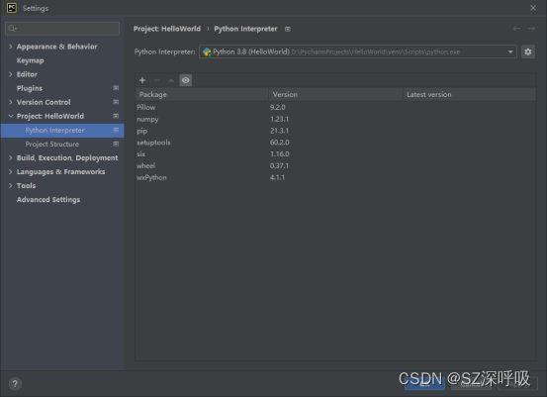Open Python Interpreter settings page
547x397 pixels.
point(62,131)
